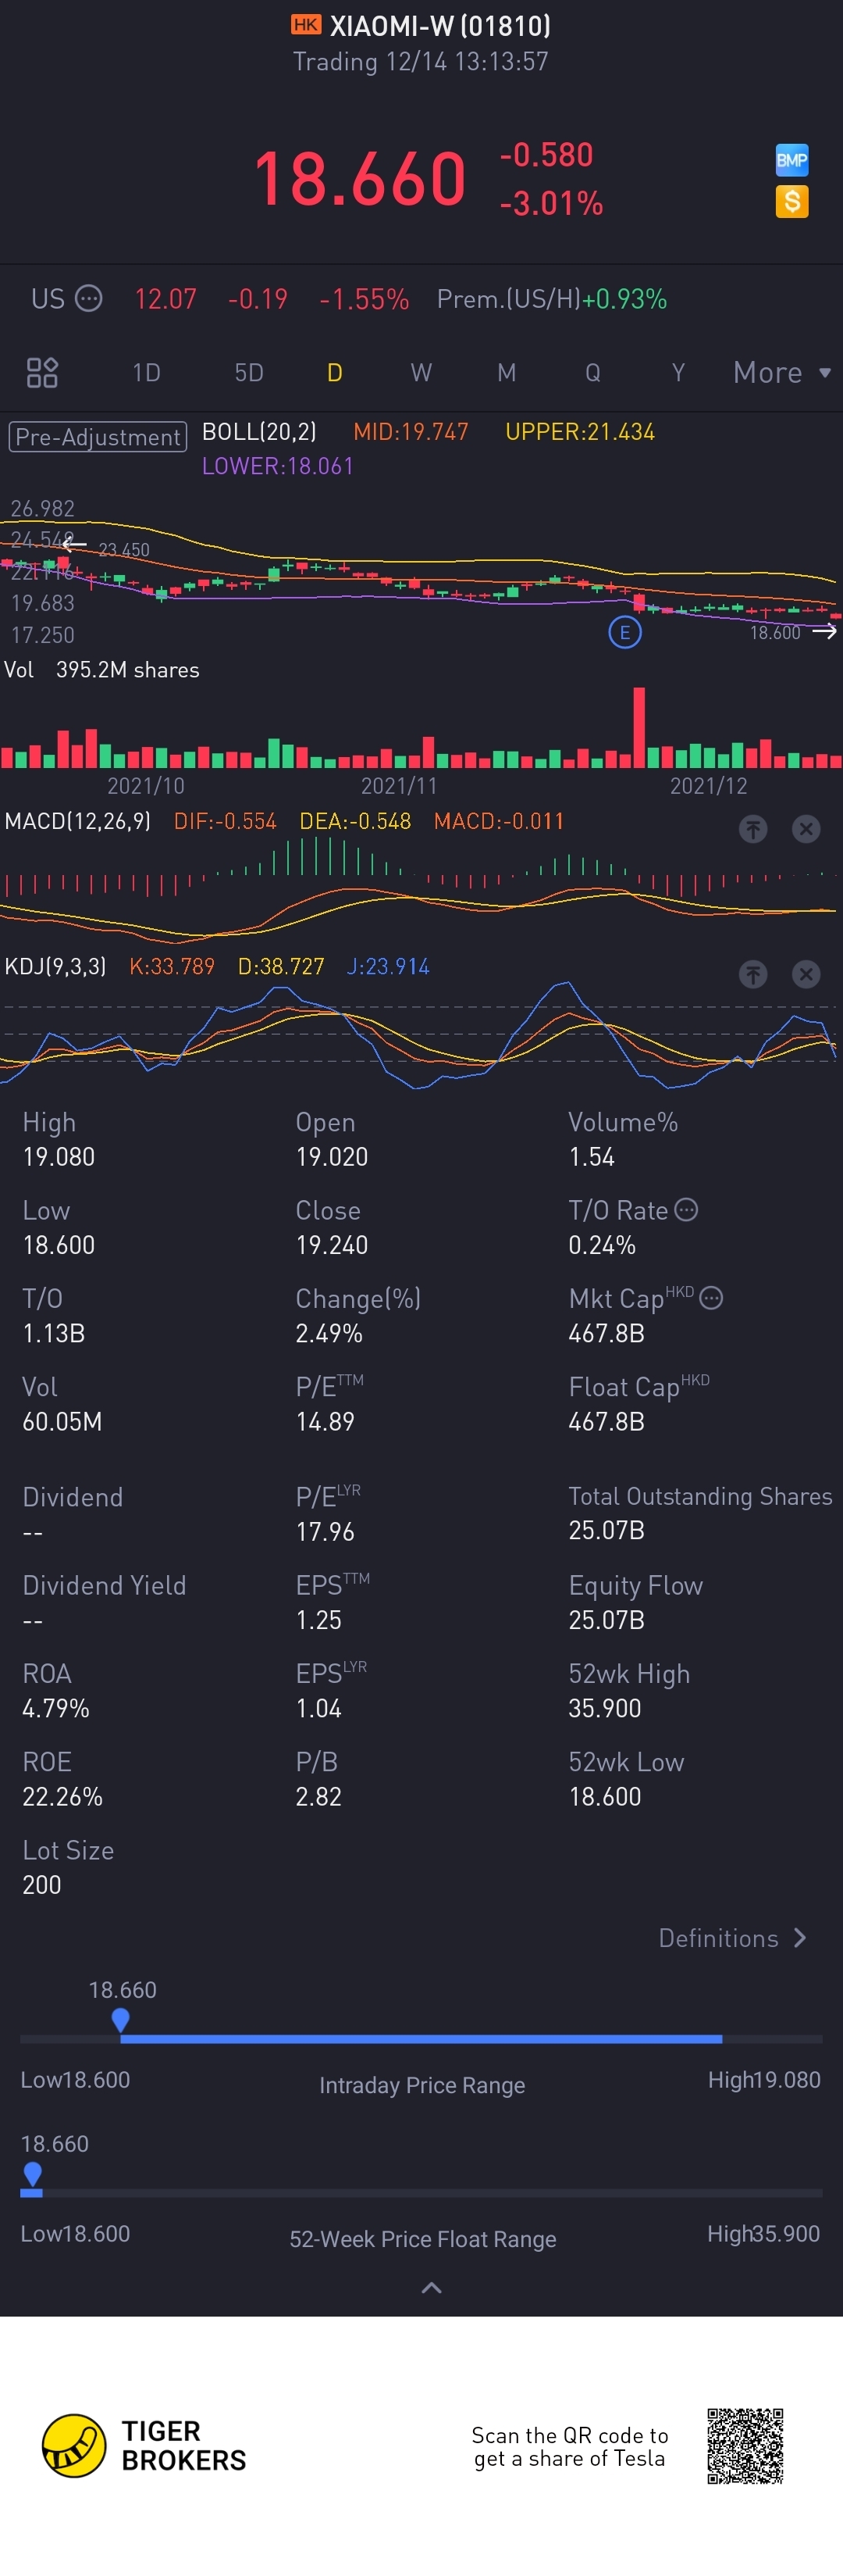Close the KDJ indicator panel
The image size is (843, 2576).
[x=806, y=974]
